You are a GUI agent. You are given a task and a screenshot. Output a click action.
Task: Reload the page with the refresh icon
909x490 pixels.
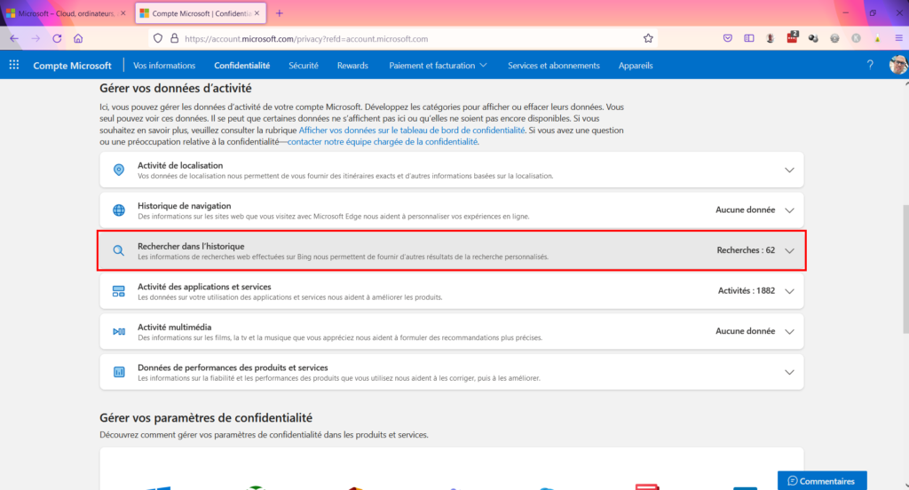pos(57,39)
